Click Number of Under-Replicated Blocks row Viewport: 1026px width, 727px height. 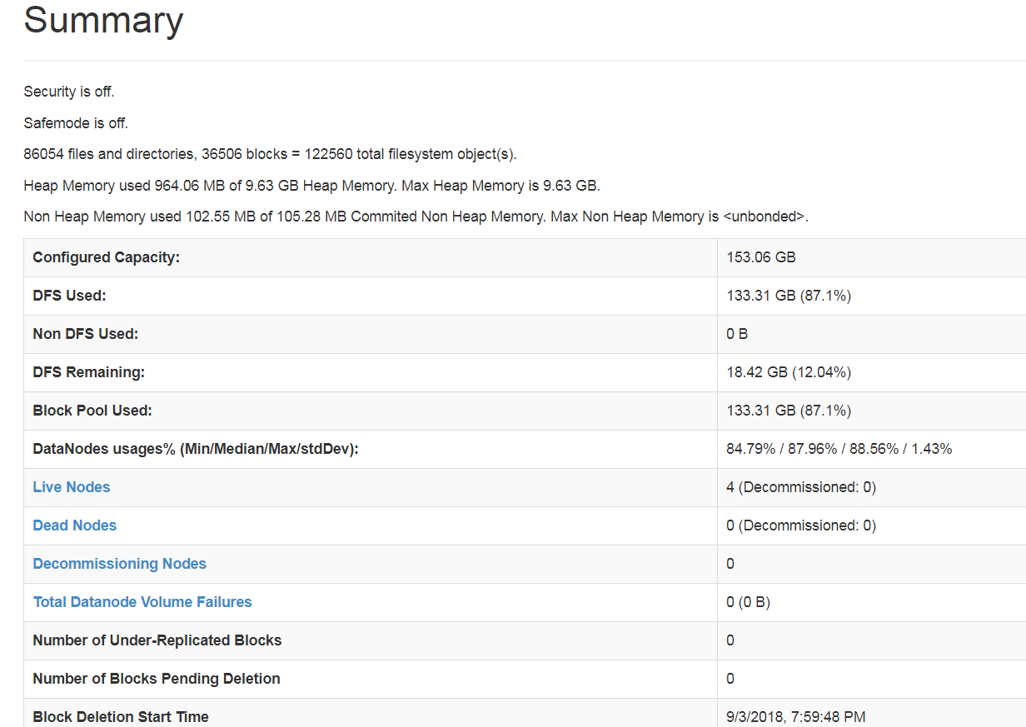[156, 640]
